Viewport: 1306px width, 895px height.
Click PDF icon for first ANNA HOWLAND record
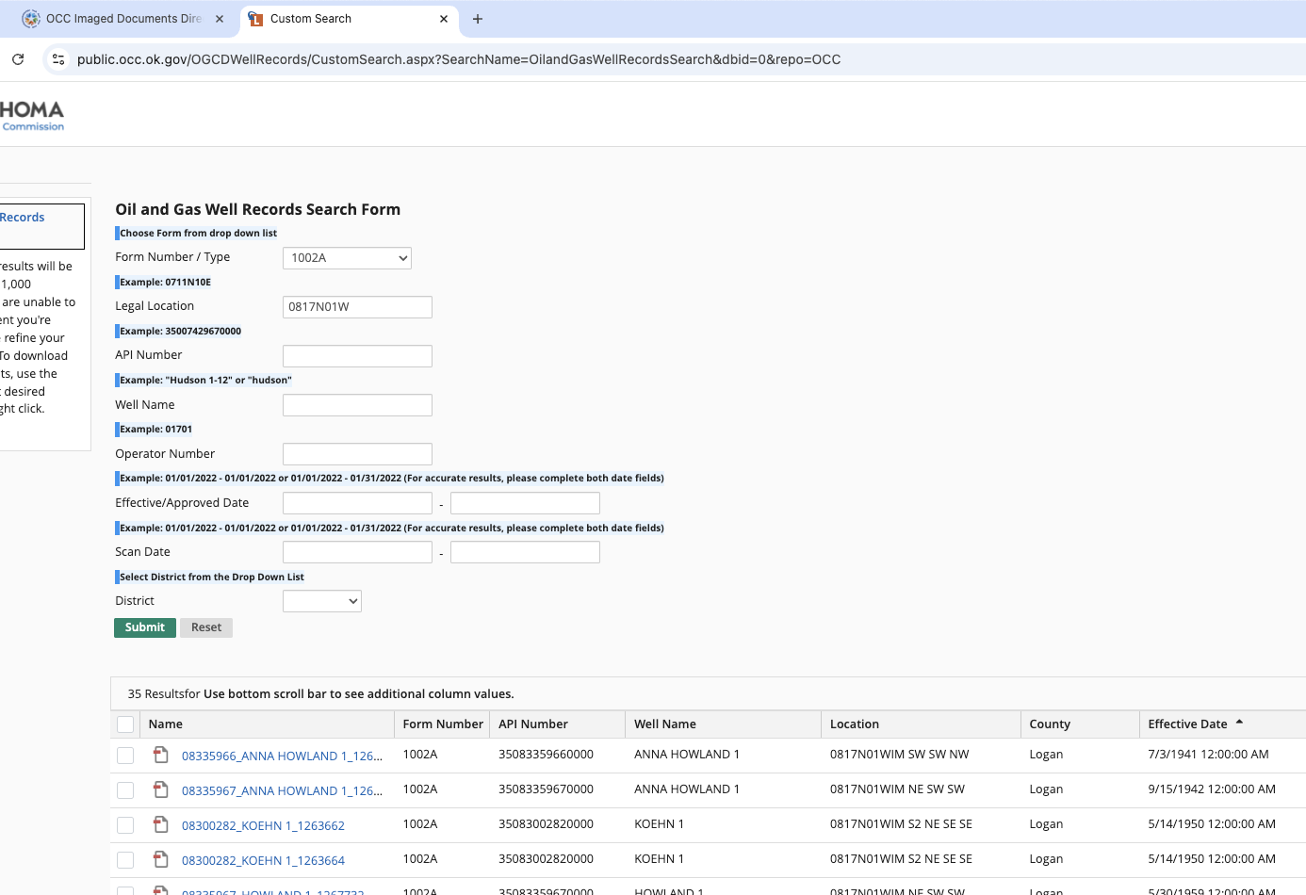coord(161,755)
